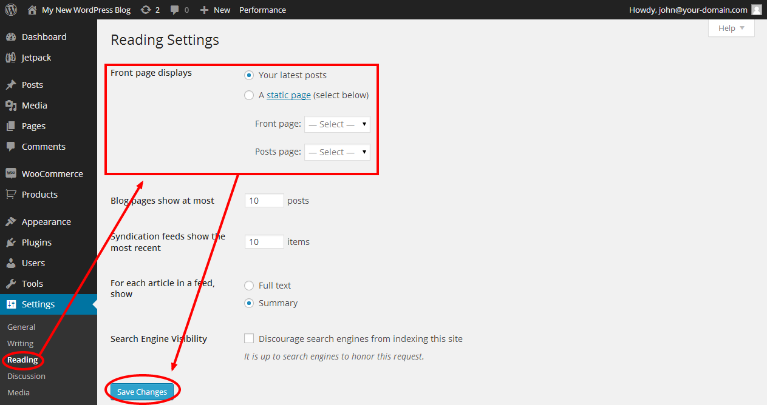Switch to the Writing settings section

pos(20,343)
